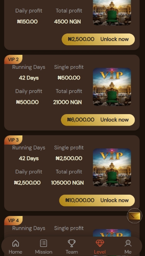Open the top card's throne thumbnail
Screen dimensions: 145x256
tap(112, 13)
